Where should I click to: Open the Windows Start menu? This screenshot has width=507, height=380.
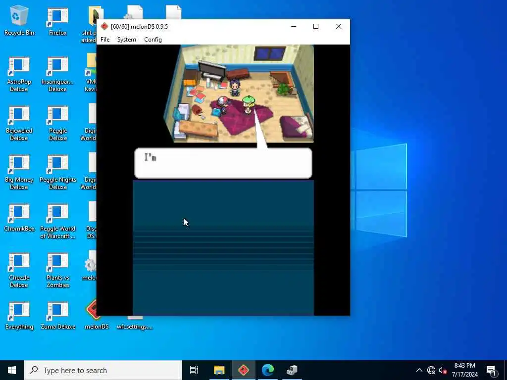[12, 370]
